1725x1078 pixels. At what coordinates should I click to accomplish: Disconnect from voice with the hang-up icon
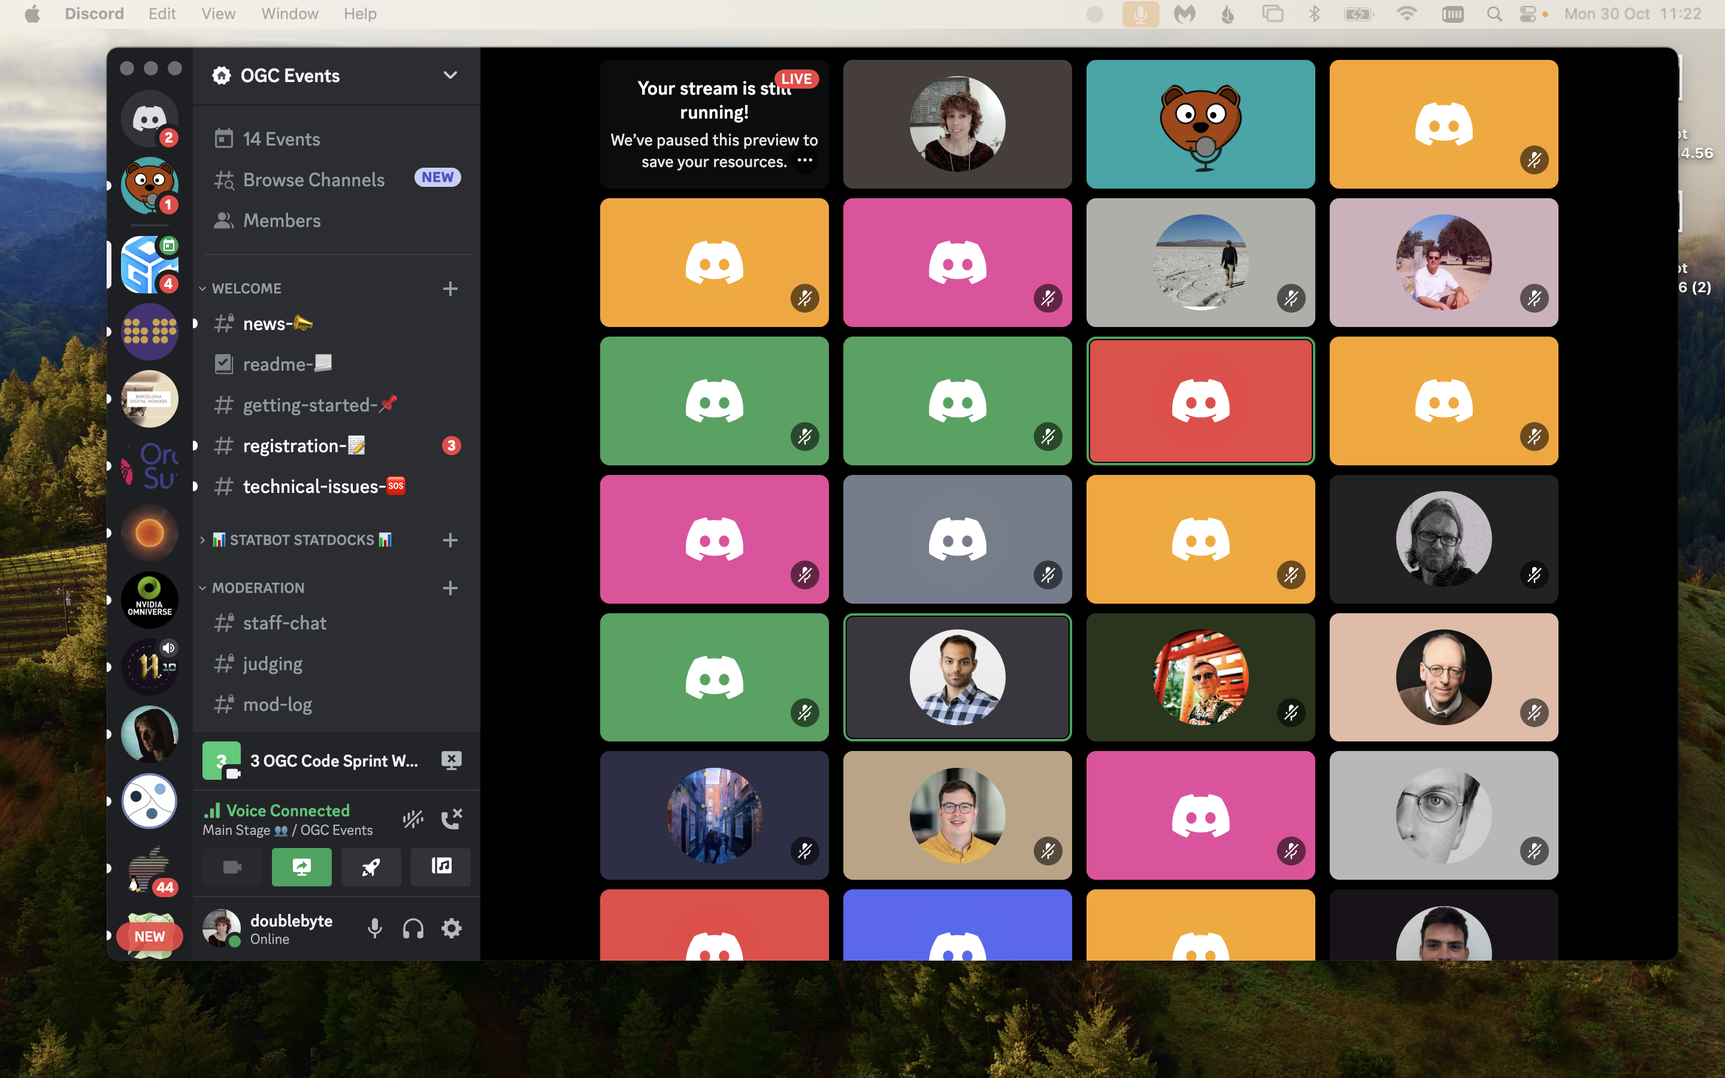[452, 819]
